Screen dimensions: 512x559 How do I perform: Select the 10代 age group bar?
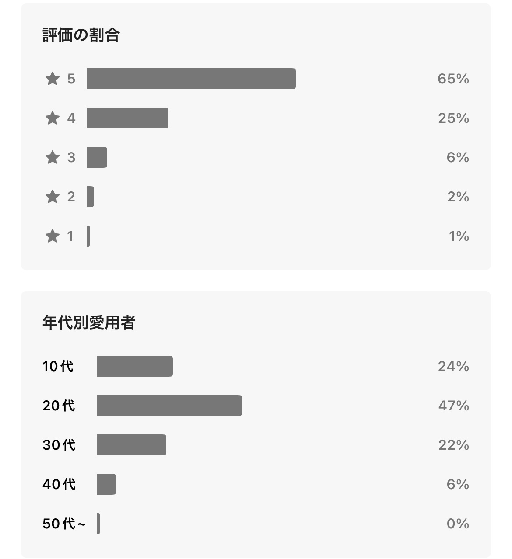pos(135,366)
